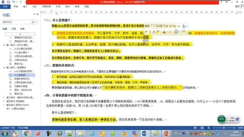Open the 邮件 (Mailings) ribbon tab

pos(67,6)
